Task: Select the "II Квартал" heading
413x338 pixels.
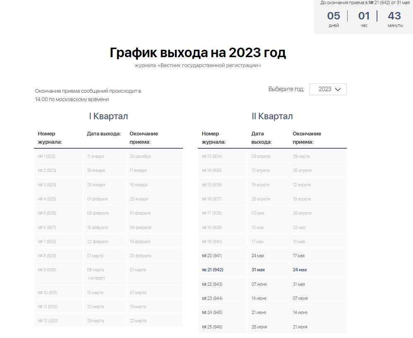Action: [x=272, y=116]
